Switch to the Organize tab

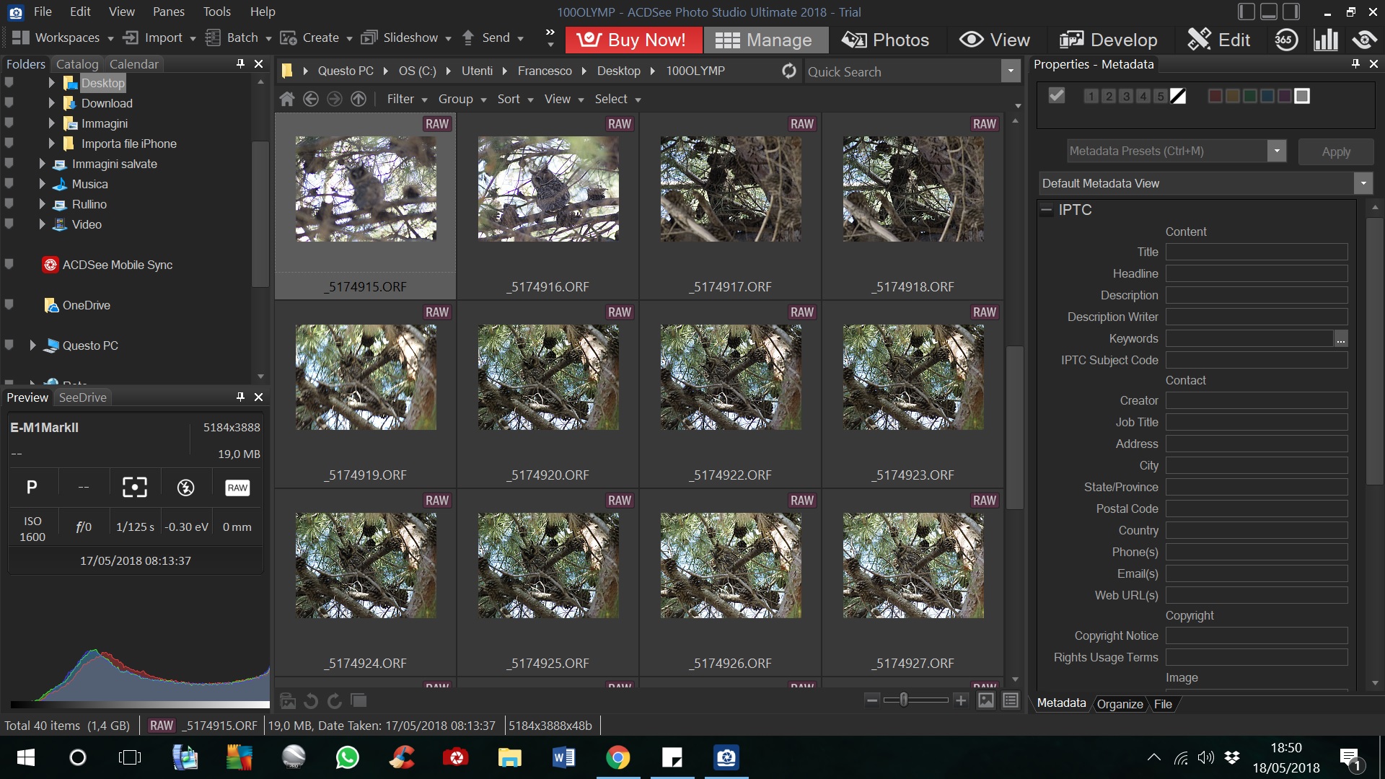1119,704
